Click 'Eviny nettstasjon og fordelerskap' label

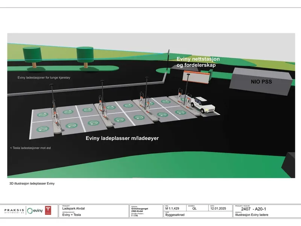(198, 62)
